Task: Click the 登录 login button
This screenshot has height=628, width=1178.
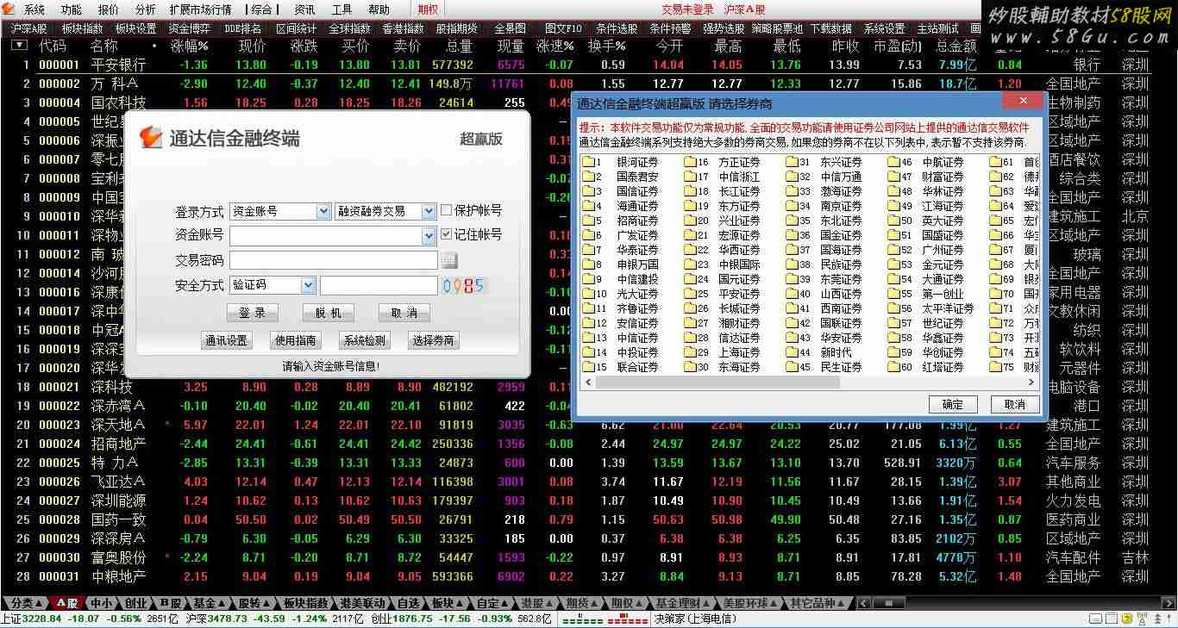Action: point(253,313)
